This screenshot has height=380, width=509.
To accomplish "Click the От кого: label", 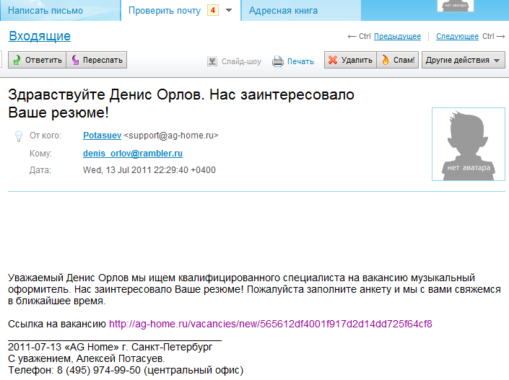I will click(x=45, y=136).
